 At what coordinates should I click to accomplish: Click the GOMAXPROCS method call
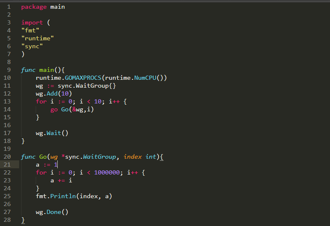[83, 78]
